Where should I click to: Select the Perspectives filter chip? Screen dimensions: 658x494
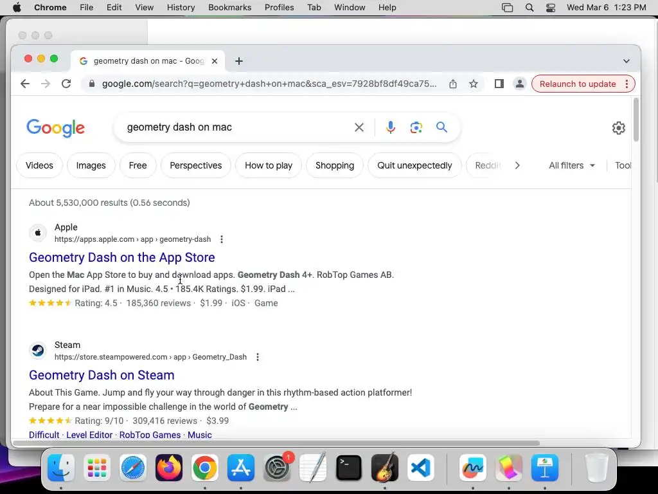[x=196, y=165]
